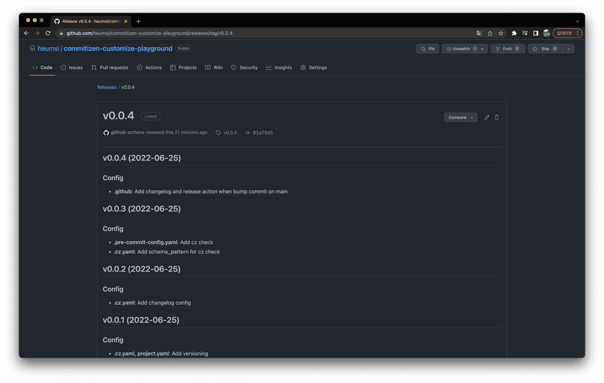This screenshot has height=383, width=604.
Task: Go back using browser back arrow
Action: click(x=26, y=33)
